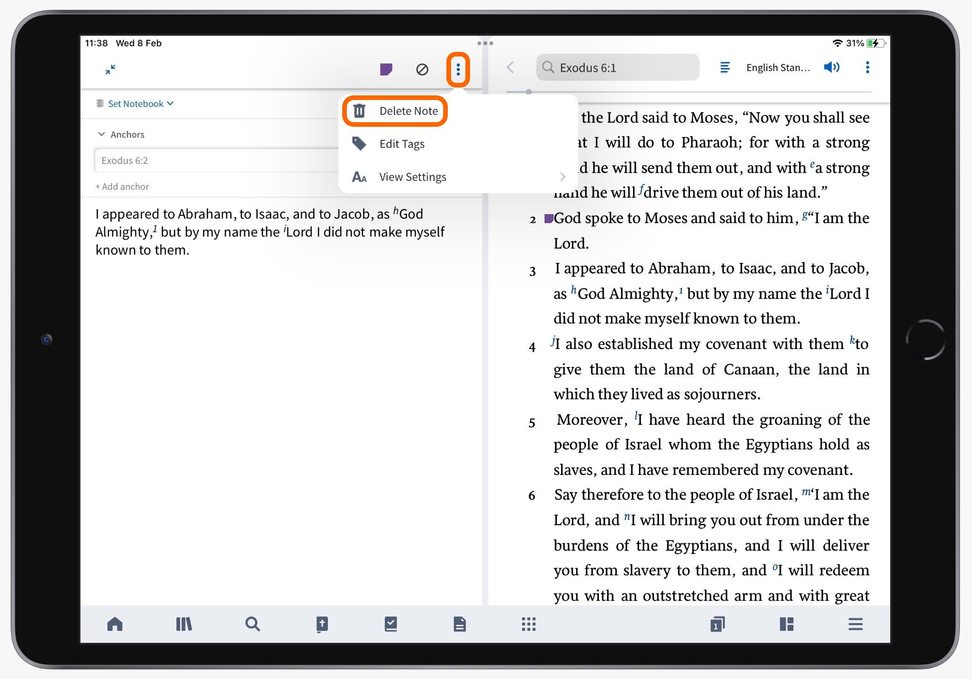972x679 pixels.
Task: Tap the purple note marker at verse 2
Action: tap(548, 218)
